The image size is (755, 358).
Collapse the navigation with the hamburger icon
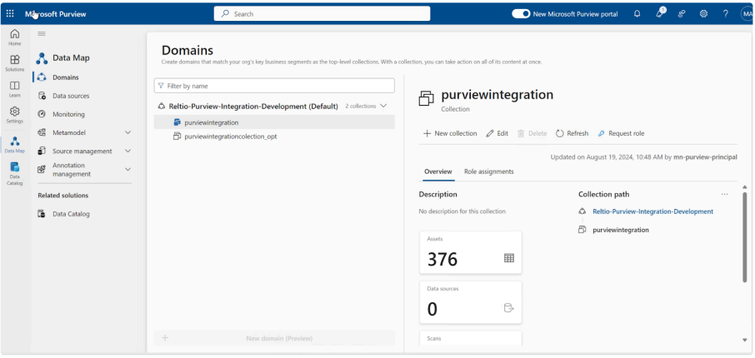(42, 33)
